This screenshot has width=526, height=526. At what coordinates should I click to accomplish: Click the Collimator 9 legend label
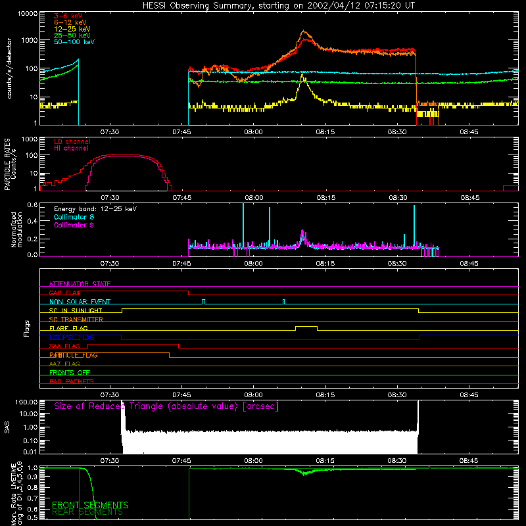coord(74,225)
